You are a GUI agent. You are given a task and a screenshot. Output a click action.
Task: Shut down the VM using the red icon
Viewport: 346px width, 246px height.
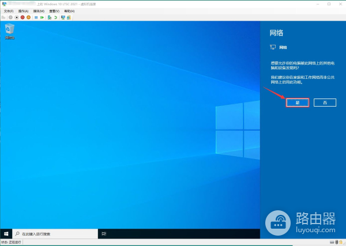[x=22, y=17]
